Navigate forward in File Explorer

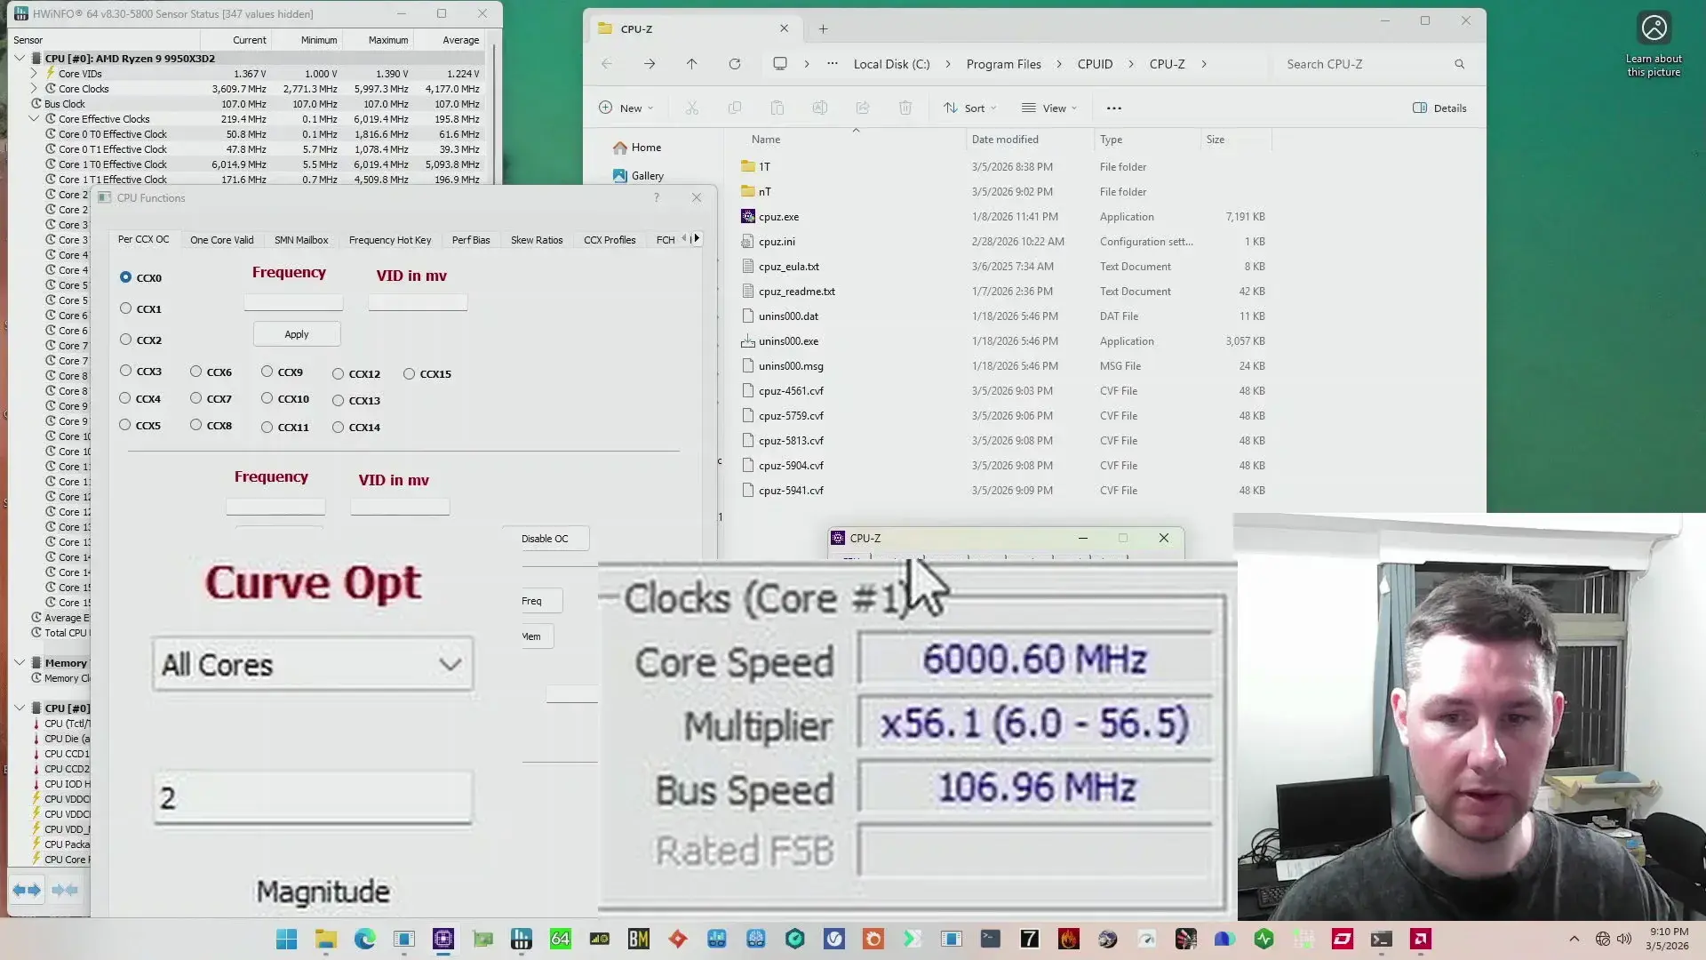(x=650, y=64)
